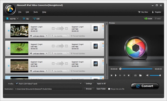The height and width of the screenshot is (101, 167).
Task: Mute the preview volume
Action: [x=147, y=75]
